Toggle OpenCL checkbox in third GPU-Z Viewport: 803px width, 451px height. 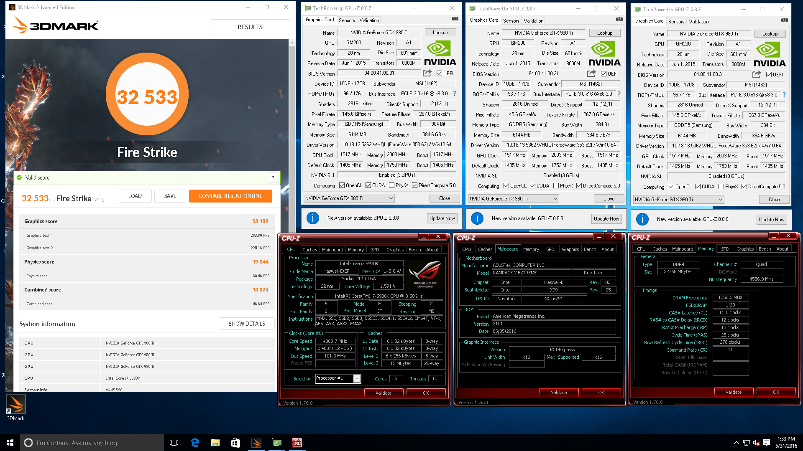[x=671, y=187]
